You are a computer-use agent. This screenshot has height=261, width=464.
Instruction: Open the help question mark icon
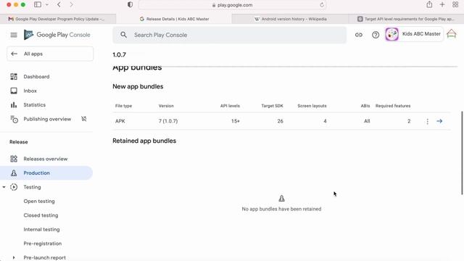tap(376, 35)
